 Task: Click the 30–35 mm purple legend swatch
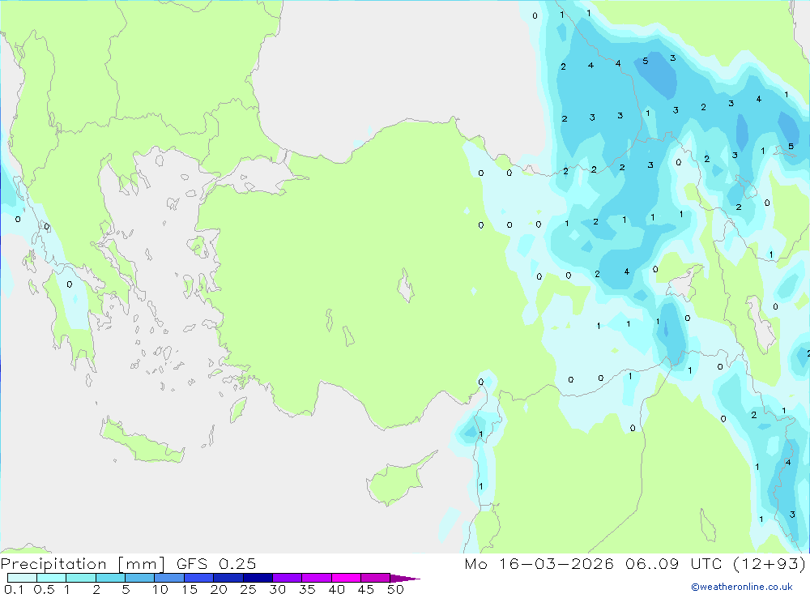pyautogui.click(x=288, y=578)
